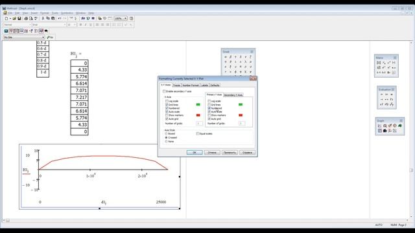
Task: Toggle the Graph toolbar button in Math palette
Action: [11, 31]
